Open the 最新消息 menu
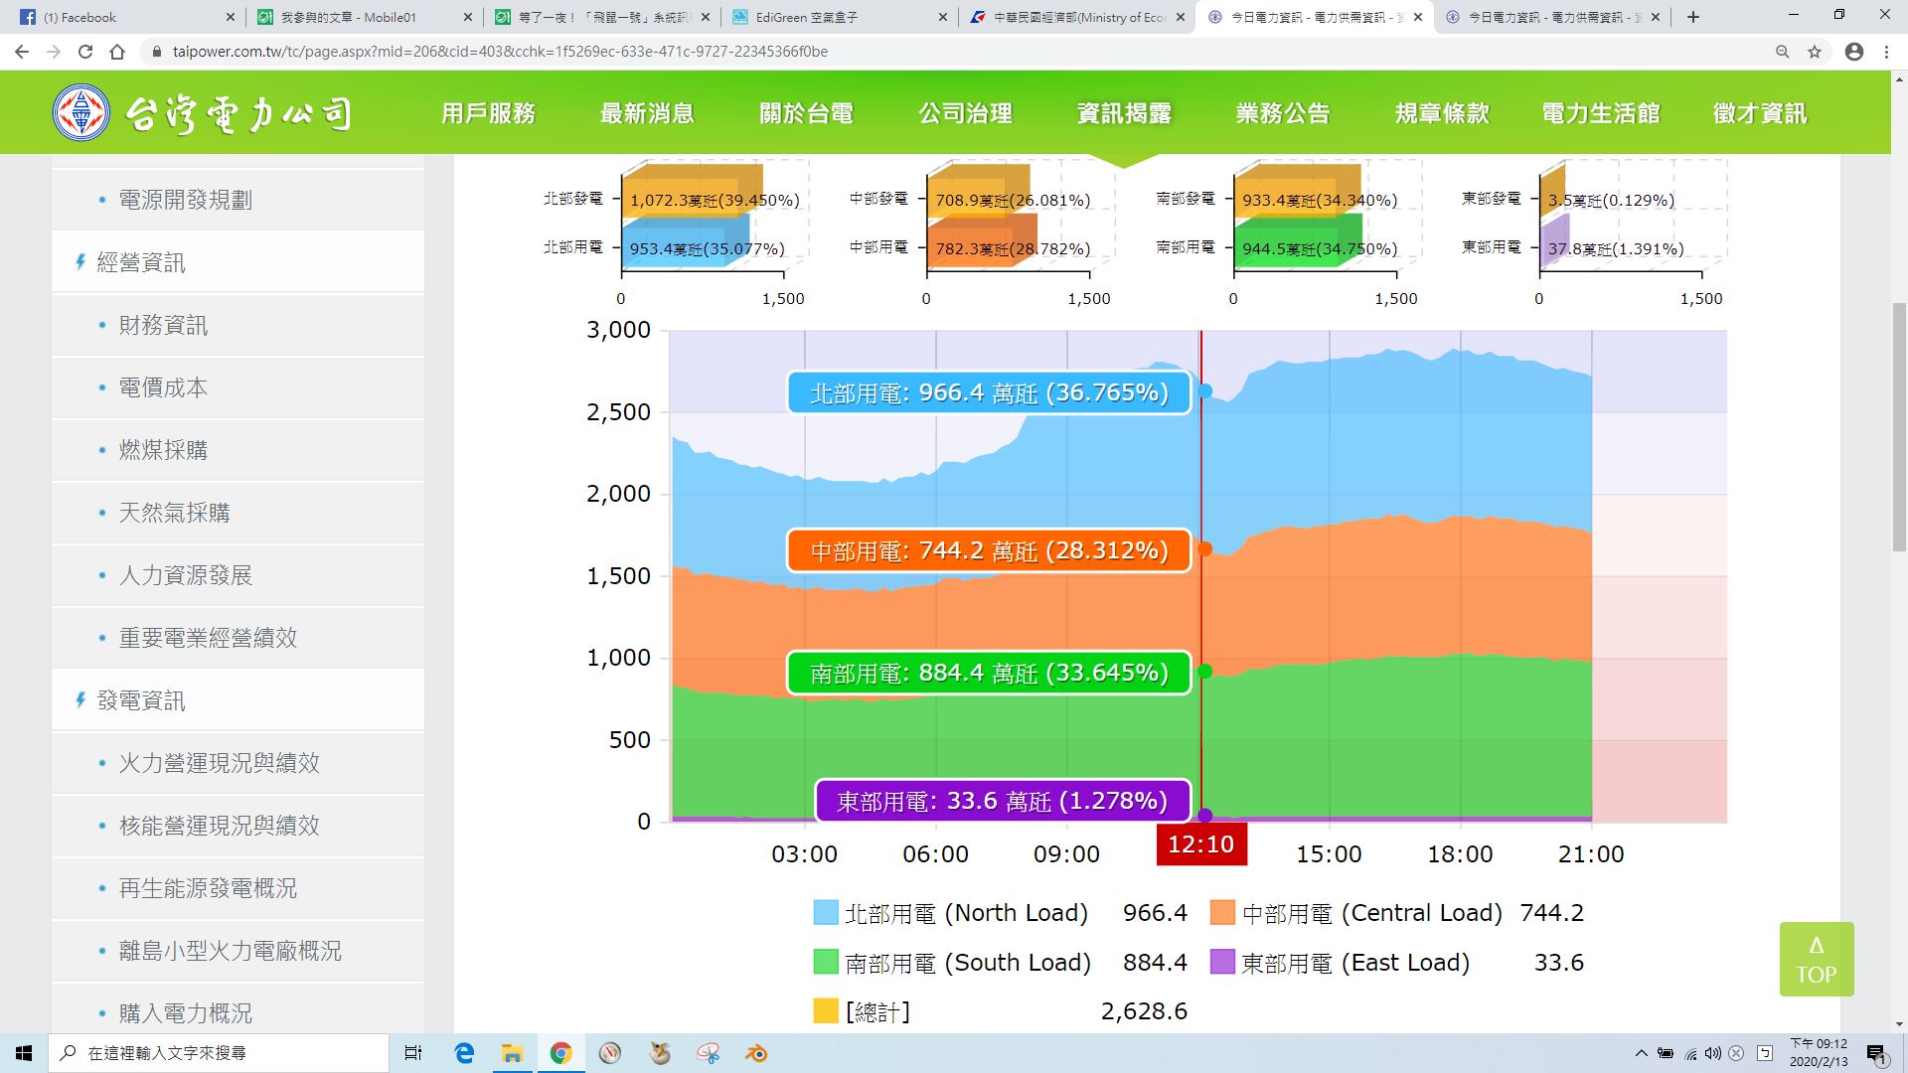Screen dimensions: 1908x1073 click(647, 113)
